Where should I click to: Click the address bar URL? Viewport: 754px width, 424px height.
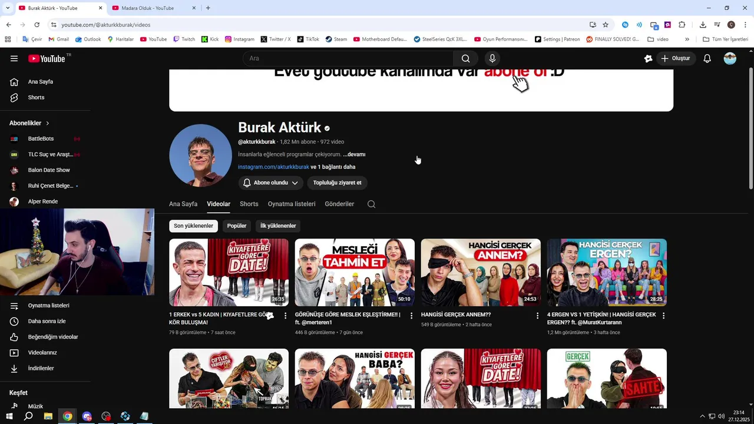pyautogui.click(x=106, y=25)
